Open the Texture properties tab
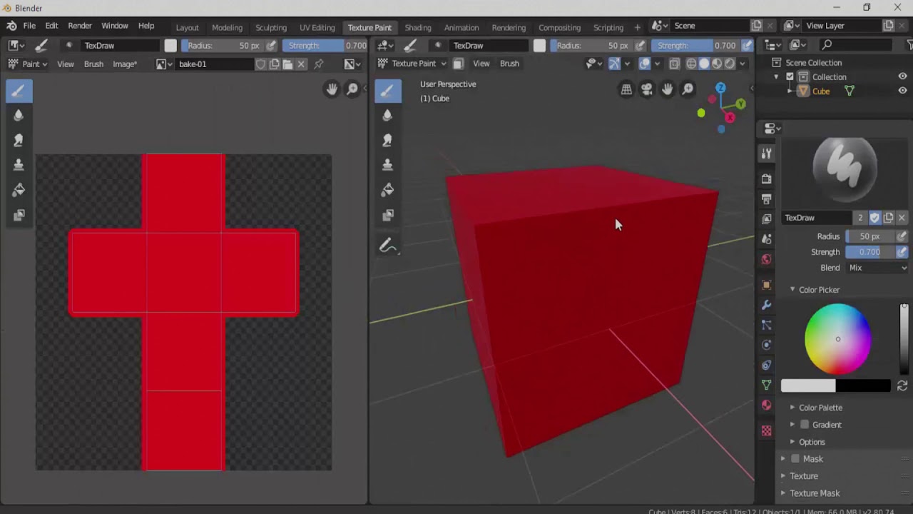The width and height of the screenshot is (913, 514). pos(767,430)
